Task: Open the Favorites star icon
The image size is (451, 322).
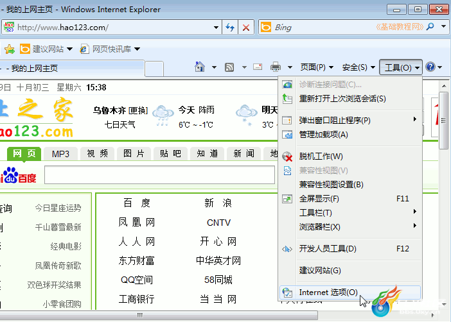Action: pos(10,49)
